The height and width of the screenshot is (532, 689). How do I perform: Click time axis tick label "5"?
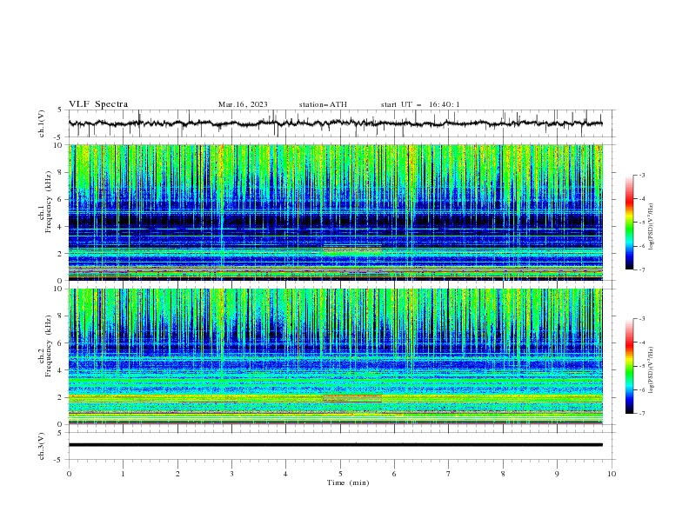pos(340,474)
